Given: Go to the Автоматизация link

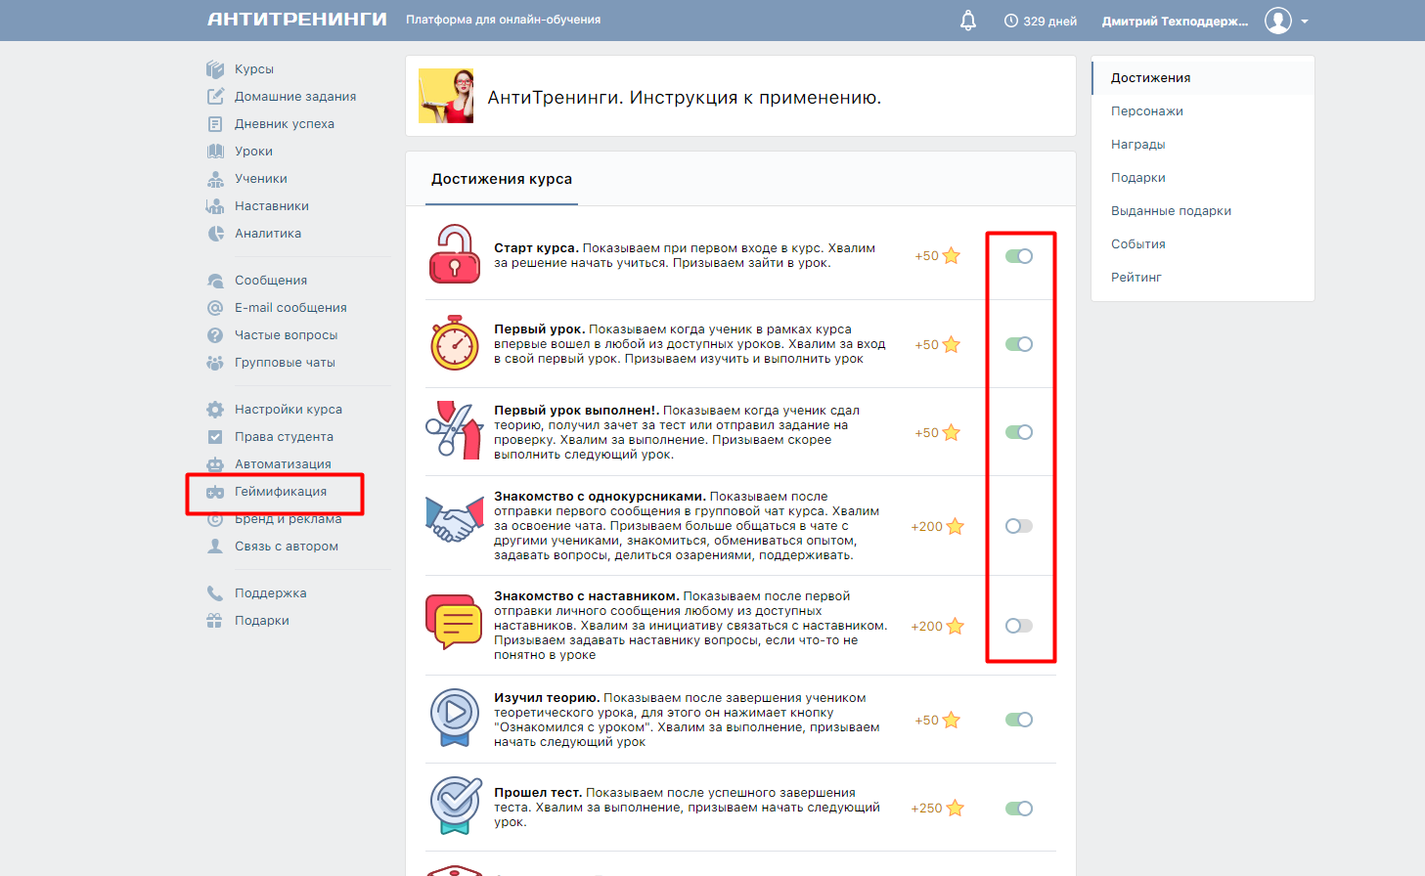Looking at the screenshot, I should tap(283, 464).
